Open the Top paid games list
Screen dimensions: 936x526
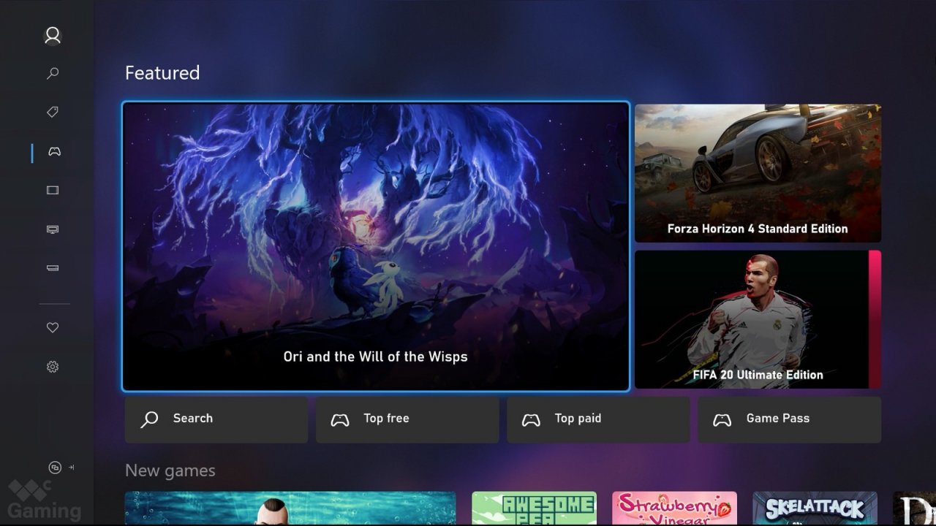tap(598, 419)
